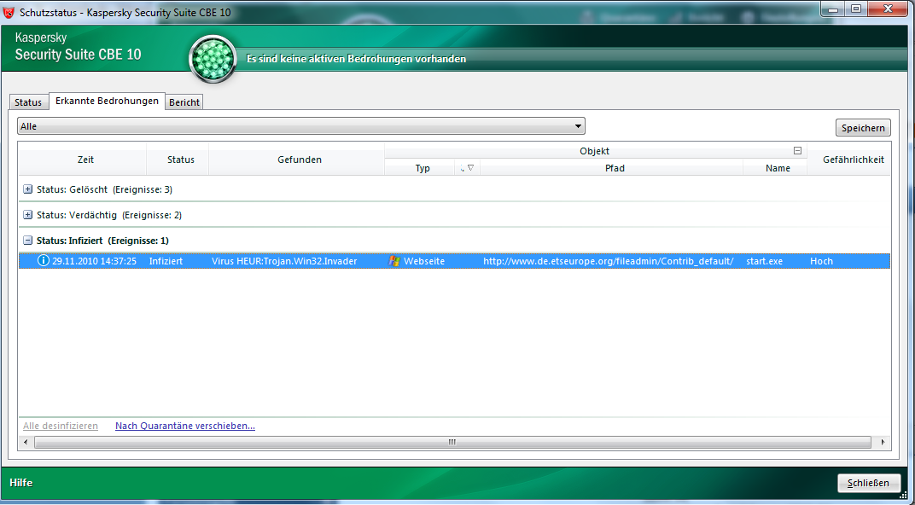Click the etseurope.org URL path cell
The image size is (915, 505).
tap(608, 261)
